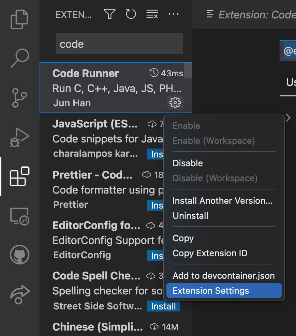Select the EditorConfig extension entry

click(102, 240)
